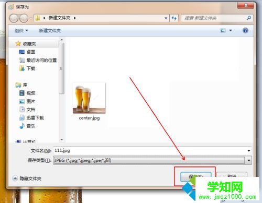Open view options dropdown arrow
Screen dimensions: 262x203
tap(231, 31)
